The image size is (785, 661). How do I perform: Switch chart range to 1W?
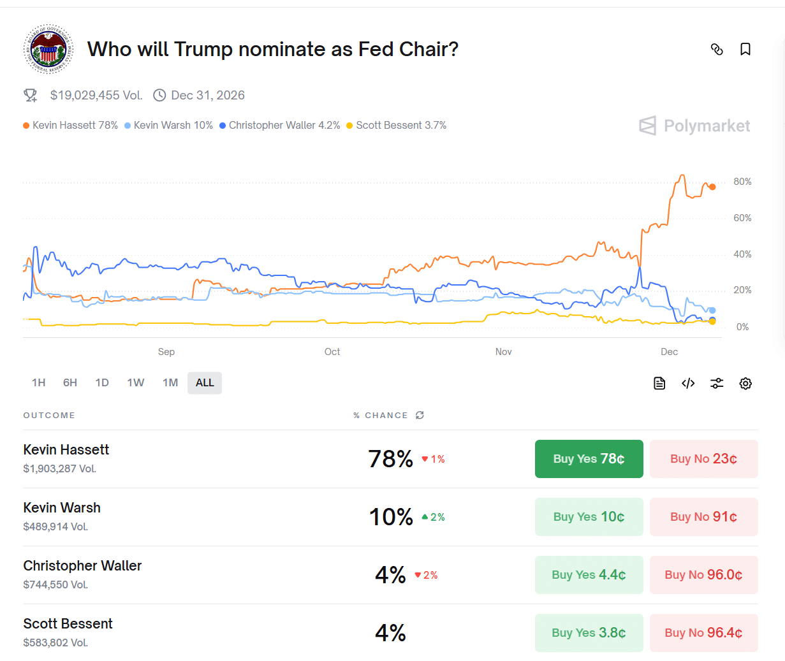tap(135, 382)
